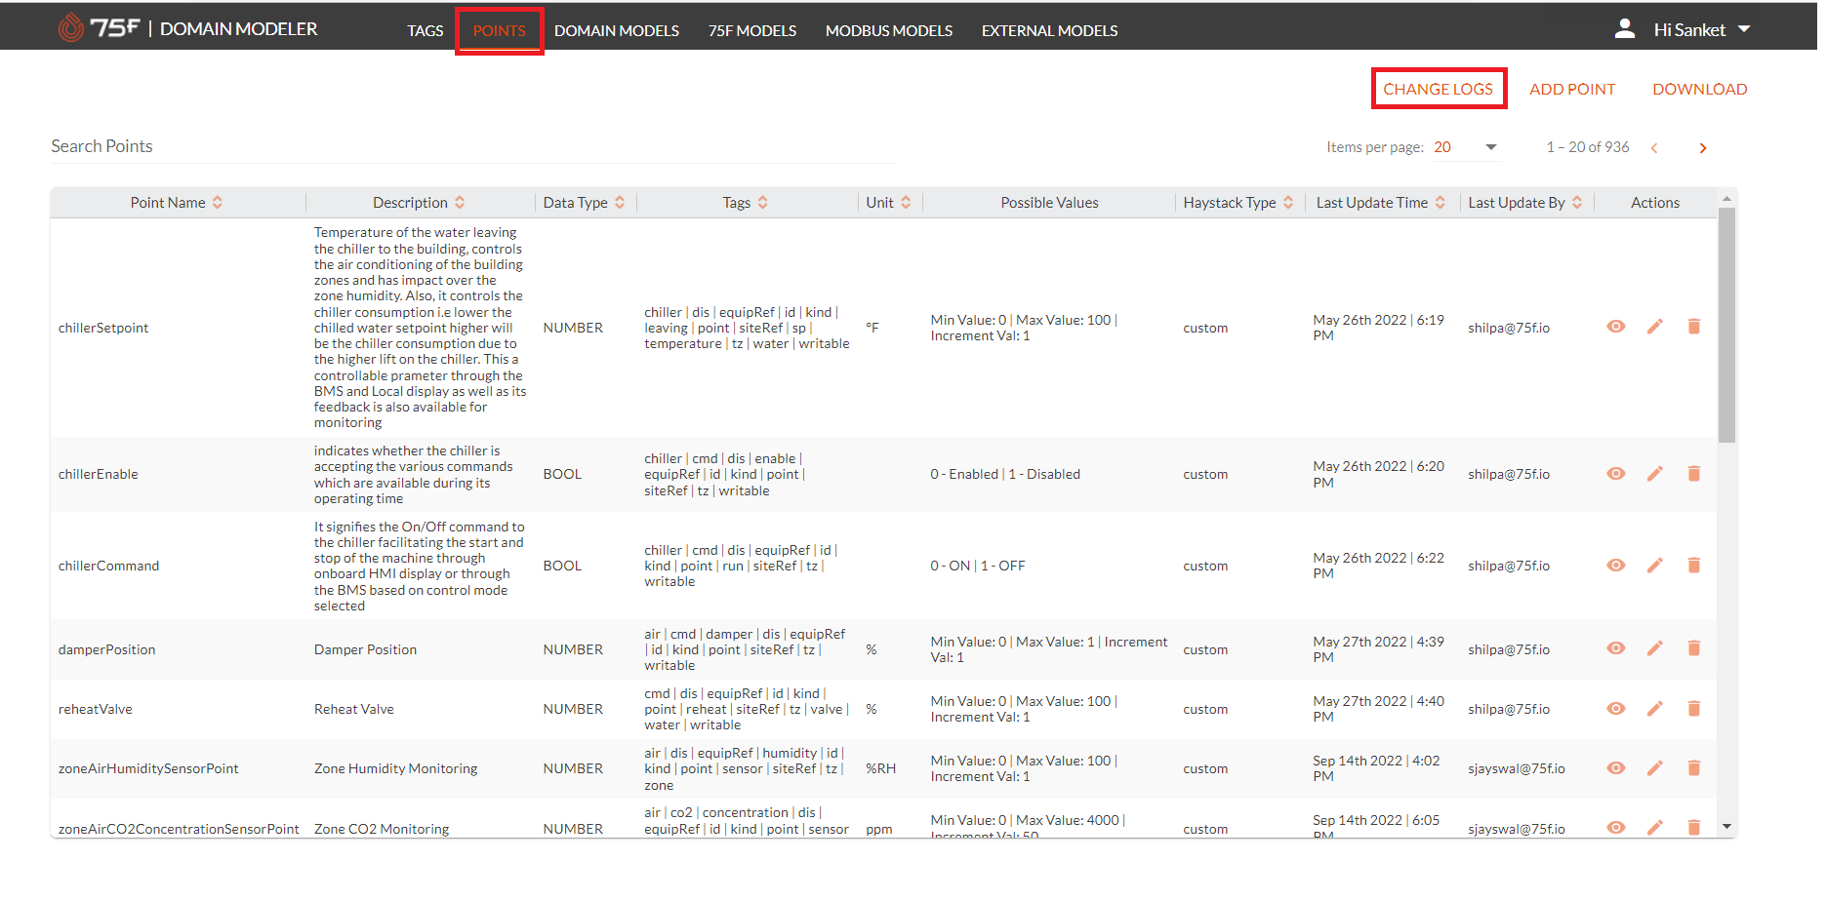Click the chillerCommand name cell
This screenshot has height=900, width=1826.
coord(108,566)
